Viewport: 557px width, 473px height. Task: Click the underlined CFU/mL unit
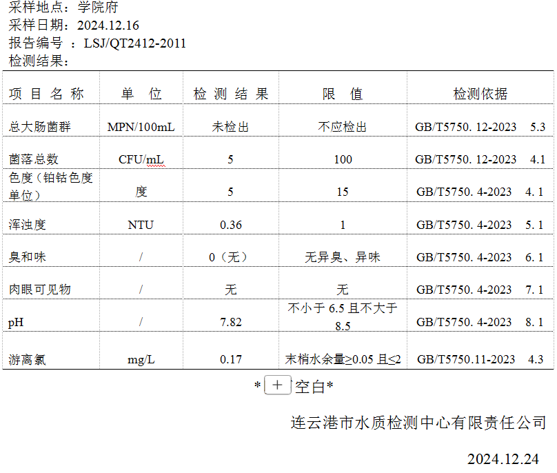coord(141,159)
